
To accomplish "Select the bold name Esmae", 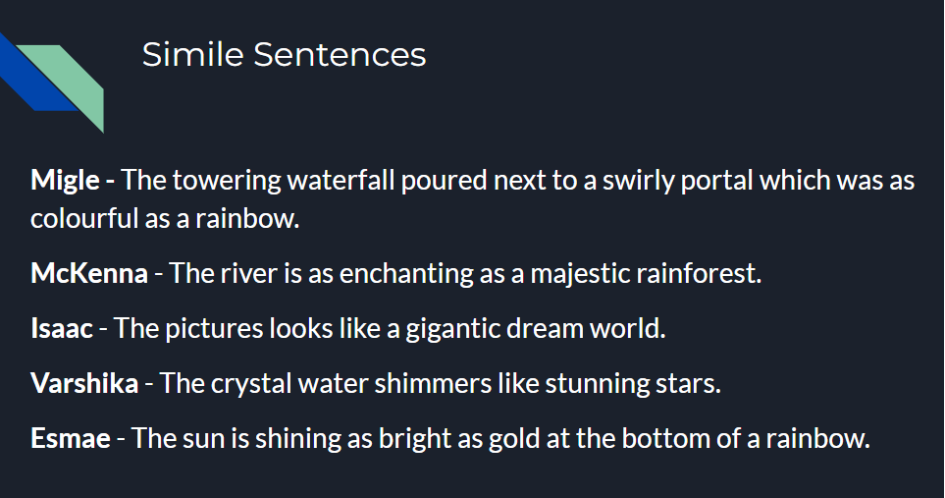I will coord(71,438).
